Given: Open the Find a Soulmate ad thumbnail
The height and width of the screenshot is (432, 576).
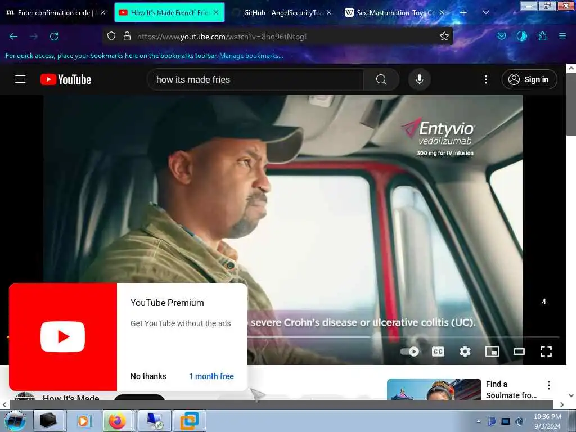Looking at the screenshot, I should point(434,389).
